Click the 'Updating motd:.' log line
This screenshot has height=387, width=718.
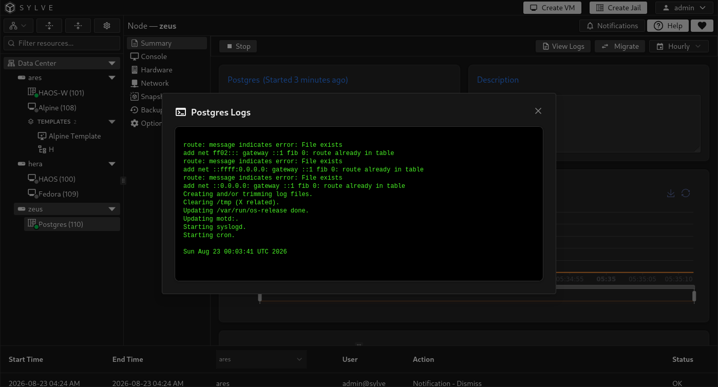point(211,219)
